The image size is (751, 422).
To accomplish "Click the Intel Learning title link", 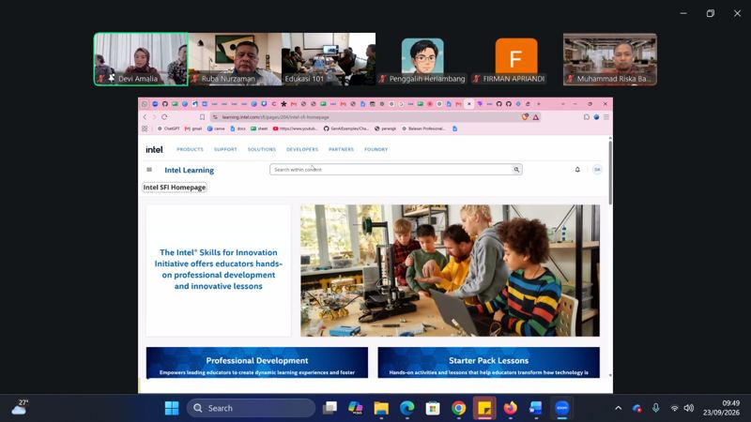I will point(190,170).
